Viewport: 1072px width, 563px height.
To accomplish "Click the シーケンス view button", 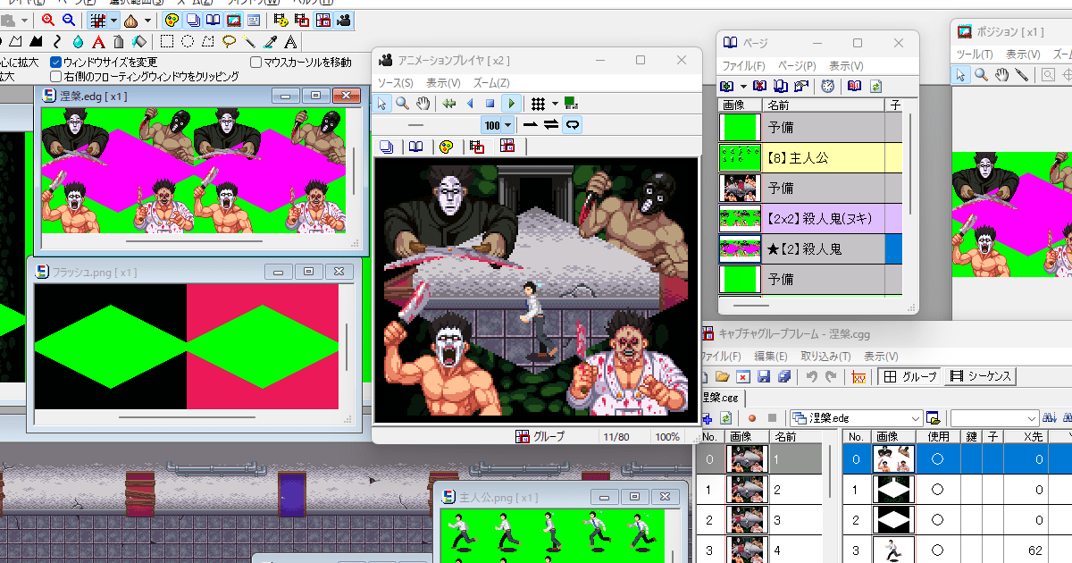I will (x=980, y=377).
